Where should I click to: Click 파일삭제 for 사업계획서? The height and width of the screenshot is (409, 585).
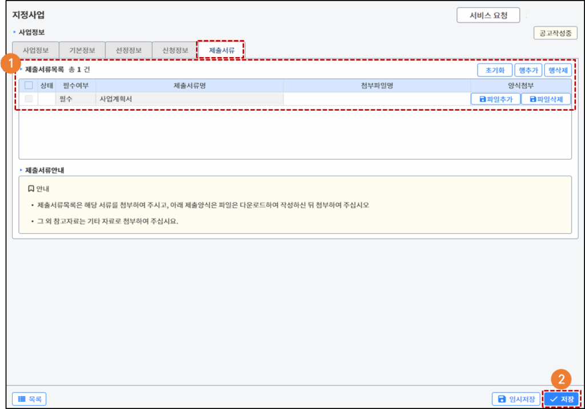pos(546,99)
